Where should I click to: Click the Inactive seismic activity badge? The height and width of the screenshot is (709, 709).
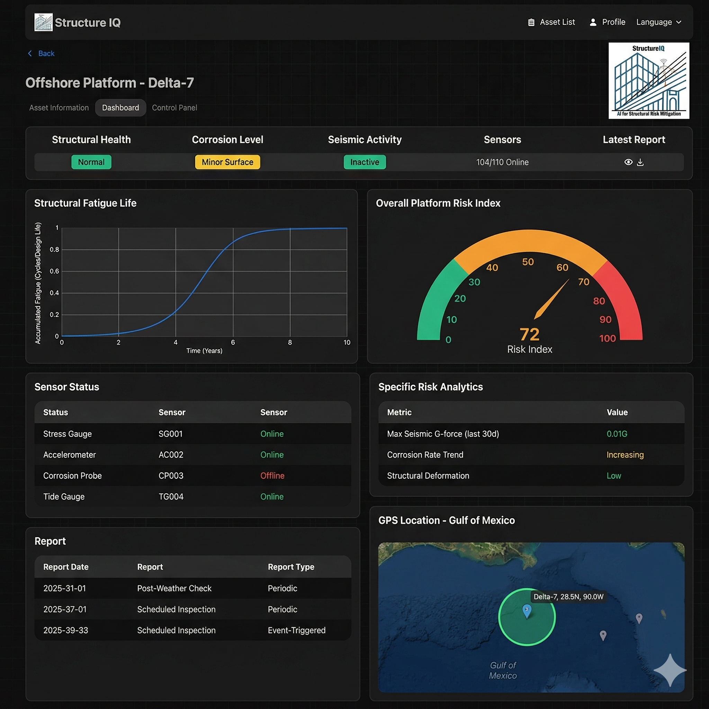point(365,162)
